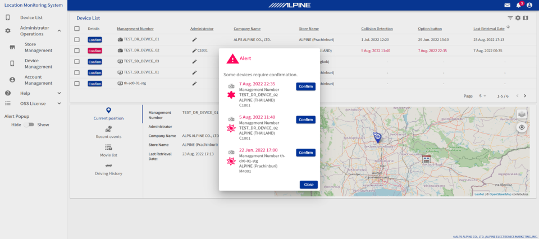
Task: Toggle the select-all checkbox in header
Action: (77, 29)
